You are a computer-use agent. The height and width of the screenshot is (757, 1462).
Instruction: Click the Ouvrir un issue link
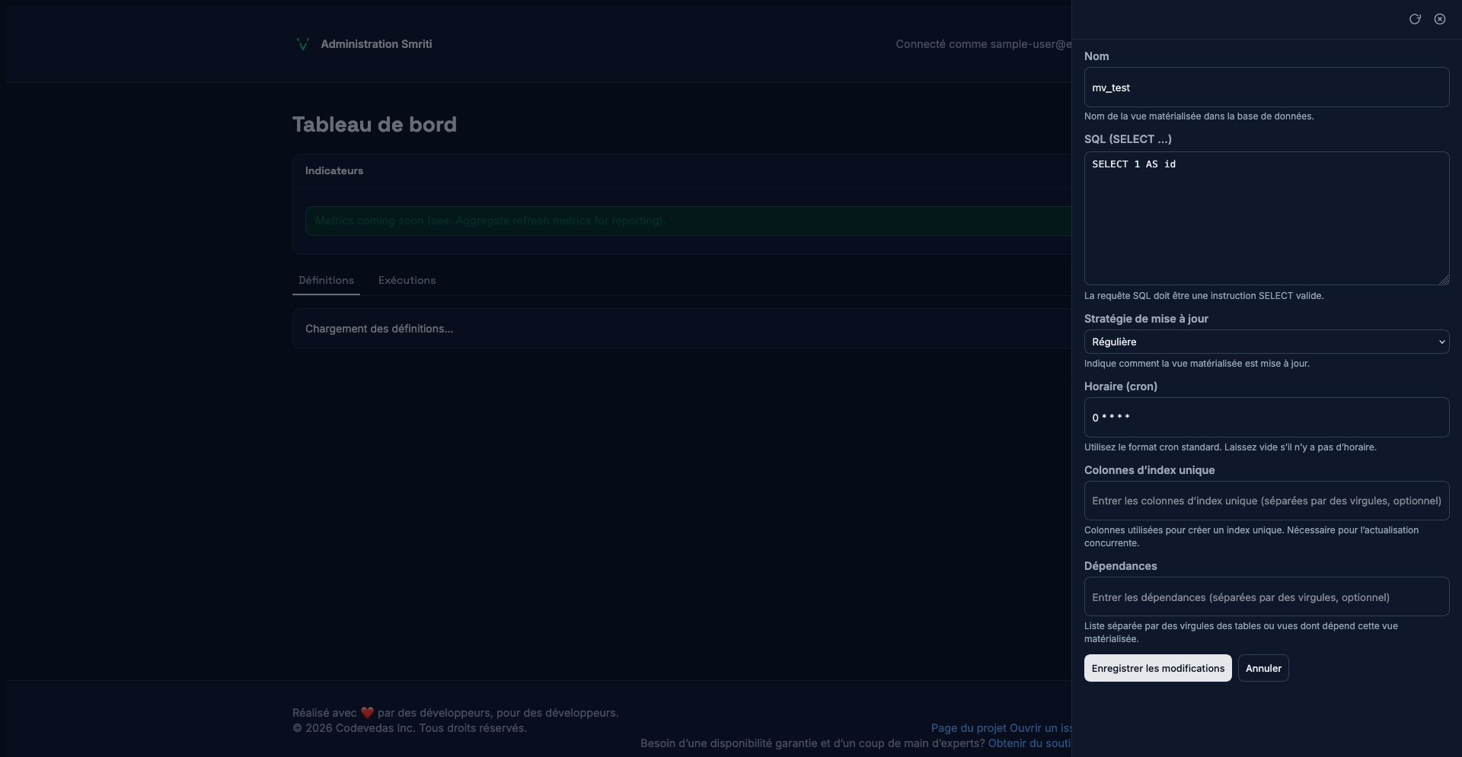(x=1040, y=728)
